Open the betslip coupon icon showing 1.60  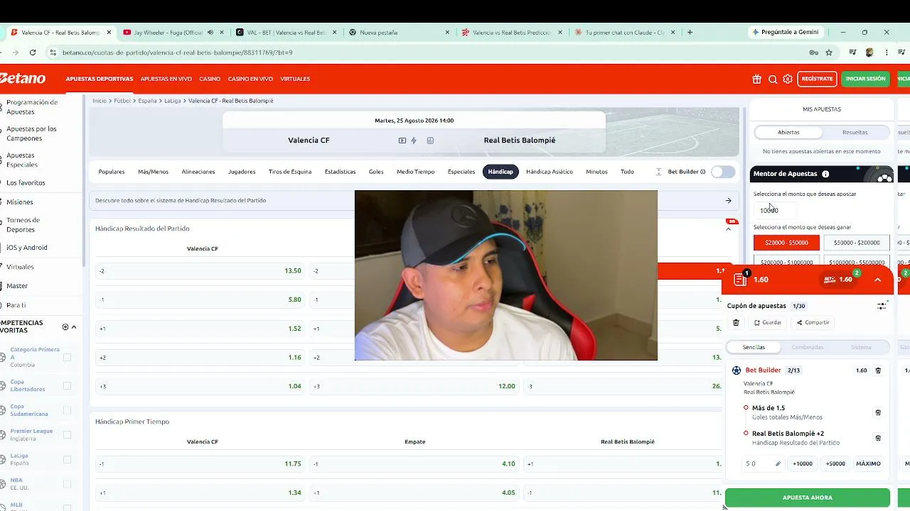tap(740, 280)
